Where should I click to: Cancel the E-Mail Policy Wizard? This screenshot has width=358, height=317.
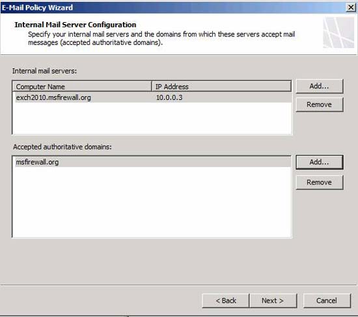pos(327,301)
